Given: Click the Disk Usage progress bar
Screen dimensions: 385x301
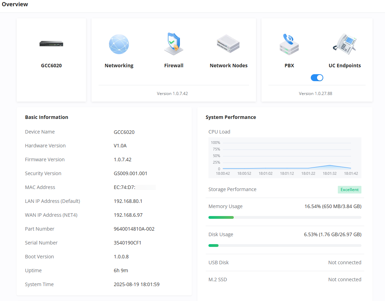Looking at the screenshot, I should click(x=285, y=246).
